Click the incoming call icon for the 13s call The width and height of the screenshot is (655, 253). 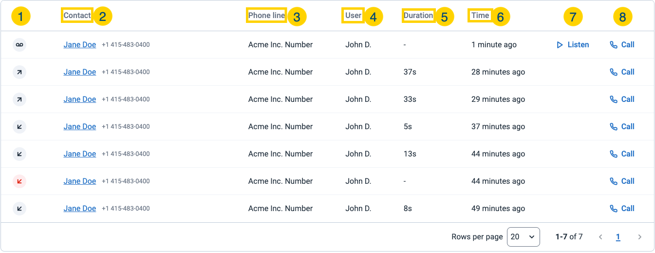19,154
